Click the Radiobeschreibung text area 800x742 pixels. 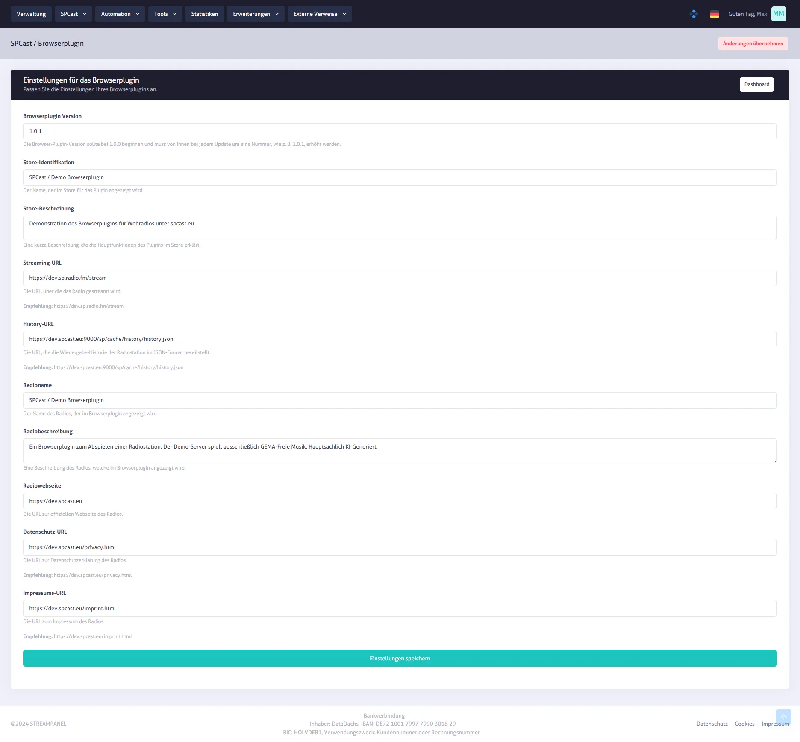click(400, 451)
